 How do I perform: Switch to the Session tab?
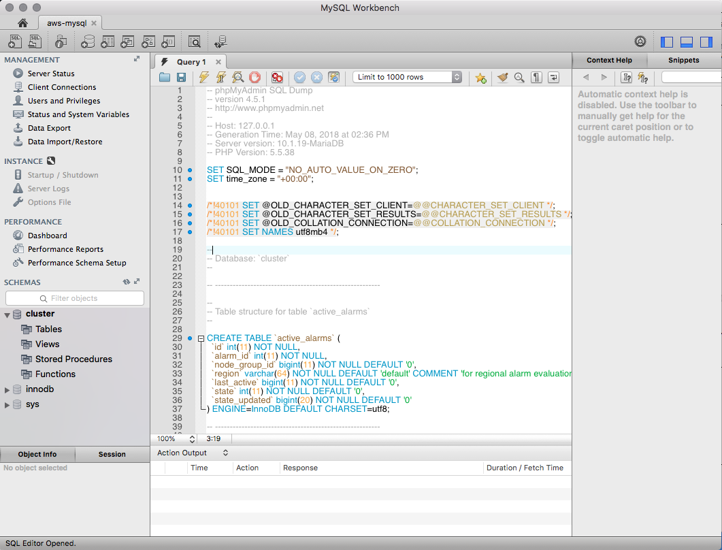pos(112,454)
